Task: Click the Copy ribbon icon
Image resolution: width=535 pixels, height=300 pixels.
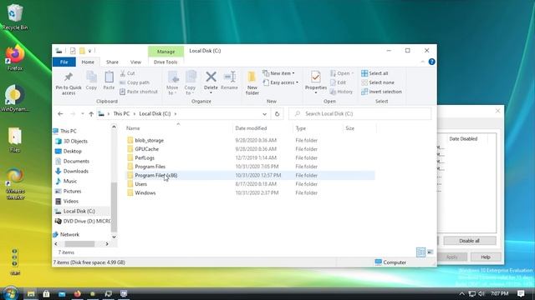Action: coord(91,77)
